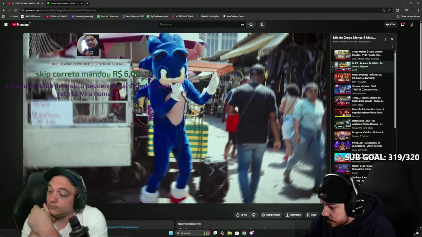Dislike the video
This screenshot has width=422, height=237.
254,215
